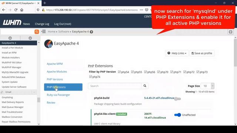Click the connection security padlock icon
The image size is (237, 133).
coord(43,10)
